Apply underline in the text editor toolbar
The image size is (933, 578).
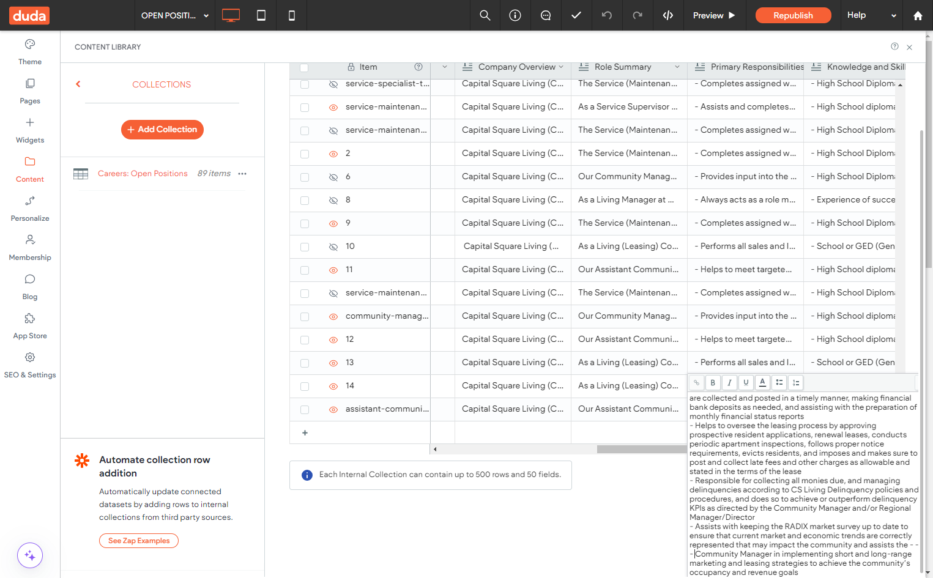click(746, 383)
